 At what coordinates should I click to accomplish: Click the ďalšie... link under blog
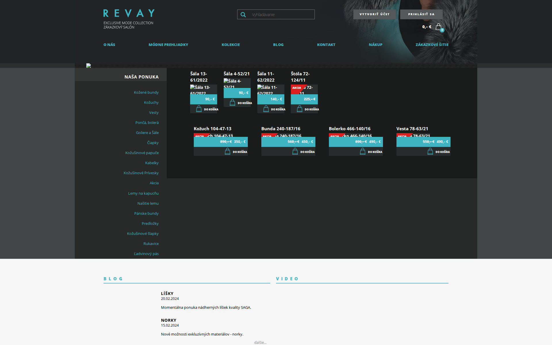click(x=260, y=342)
